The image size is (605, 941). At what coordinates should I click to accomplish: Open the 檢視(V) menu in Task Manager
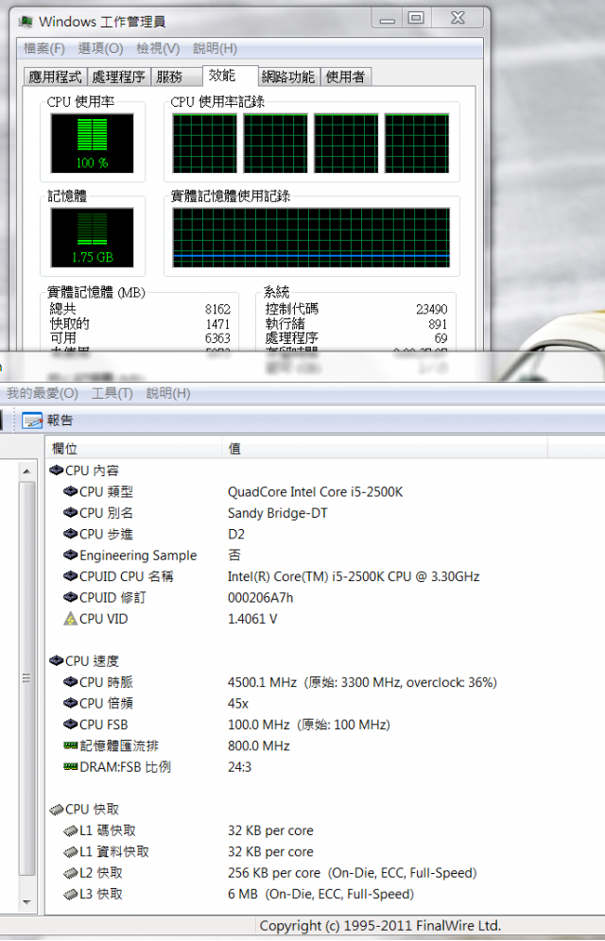158,48
